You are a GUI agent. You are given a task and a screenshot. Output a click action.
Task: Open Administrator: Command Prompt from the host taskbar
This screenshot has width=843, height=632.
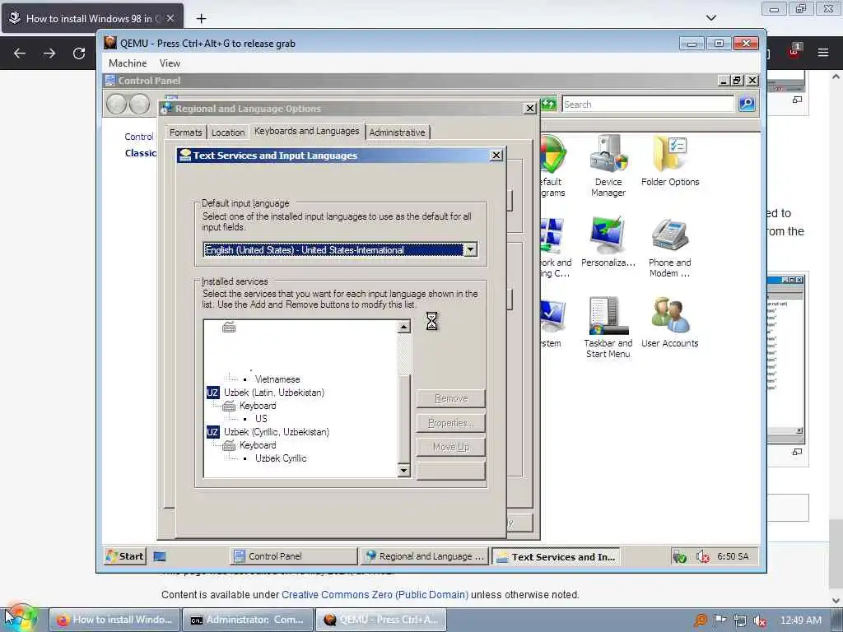click(x=248, y=620)
